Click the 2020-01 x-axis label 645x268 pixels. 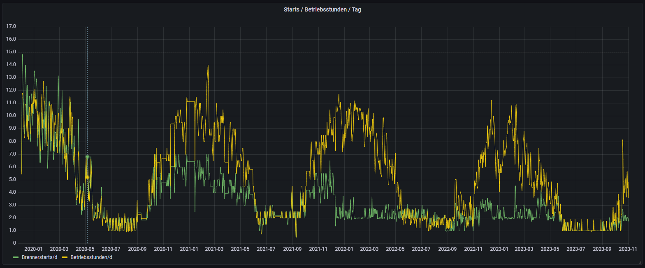click(33, 249)
